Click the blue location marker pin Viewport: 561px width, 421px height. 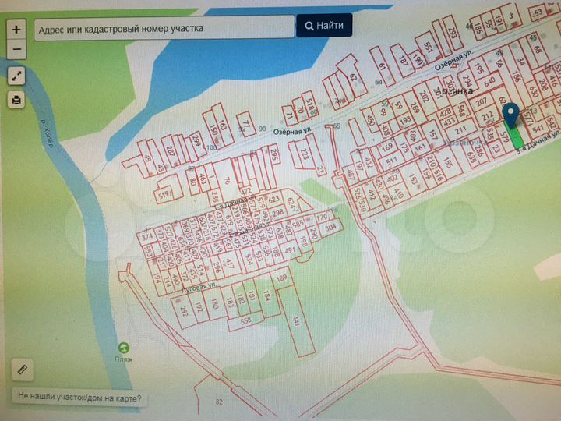click(x=511, y=117)
